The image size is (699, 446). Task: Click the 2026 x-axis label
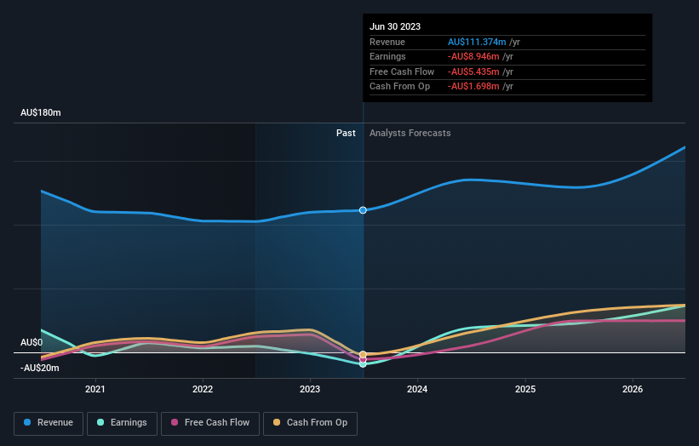[633, 389]
